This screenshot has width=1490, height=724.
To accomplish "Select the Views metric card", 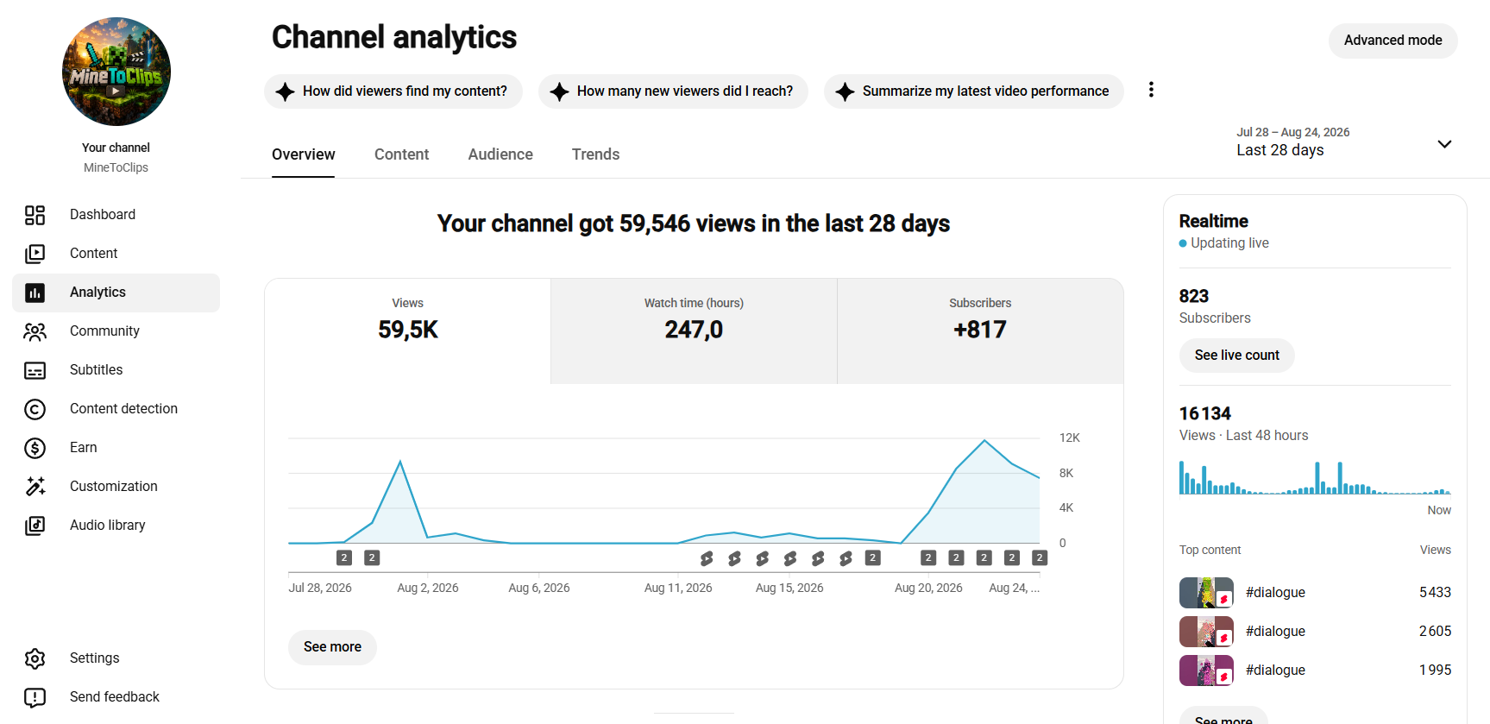I will pos(408,331).
